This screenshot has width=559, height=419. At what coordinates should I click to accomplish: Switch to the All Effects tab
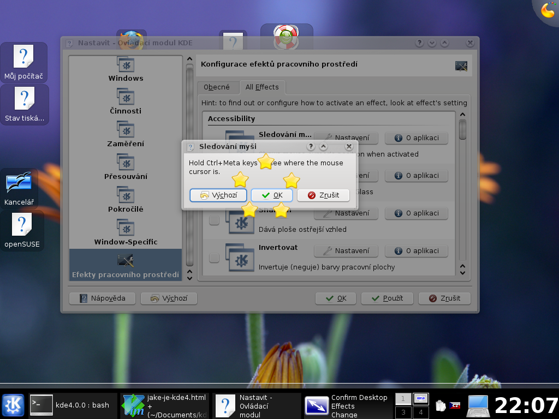pos(262,87)
